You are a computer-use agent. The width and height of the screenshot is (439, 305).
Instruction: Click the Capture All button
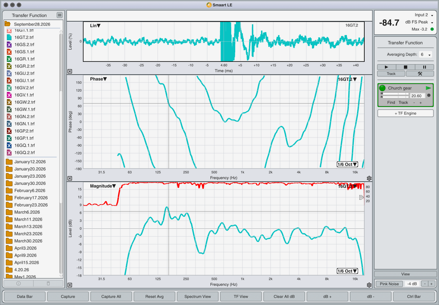[x=111, y=297]
